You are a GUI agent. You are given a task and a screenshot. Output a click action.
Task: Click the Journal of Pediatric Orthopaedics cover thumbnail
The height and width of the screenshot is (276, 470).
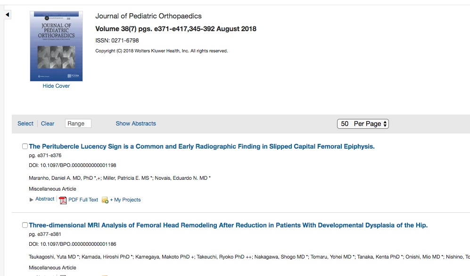tap(57, 46)
